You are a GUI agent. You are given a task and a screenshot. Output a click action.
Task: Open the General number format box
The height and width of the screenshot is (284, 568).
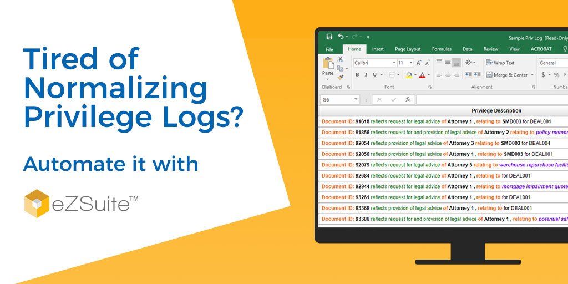pyautogui.click(x=553, y=63)
